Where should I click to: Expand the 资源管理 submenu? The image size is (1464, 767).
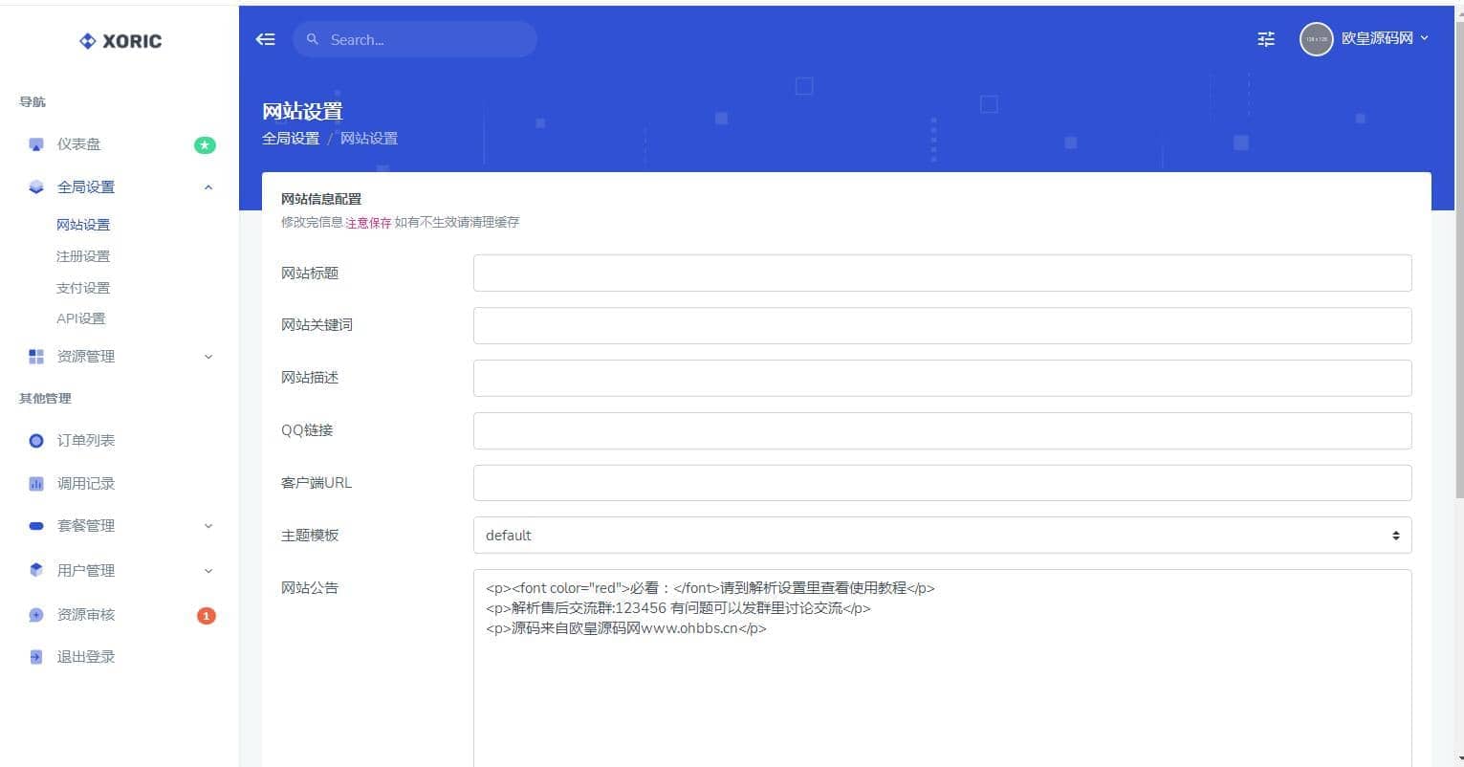click(x=208, y=357)
